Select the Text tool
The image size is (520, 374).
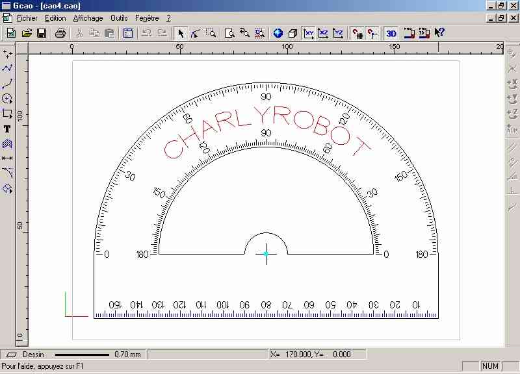point(7,129)
